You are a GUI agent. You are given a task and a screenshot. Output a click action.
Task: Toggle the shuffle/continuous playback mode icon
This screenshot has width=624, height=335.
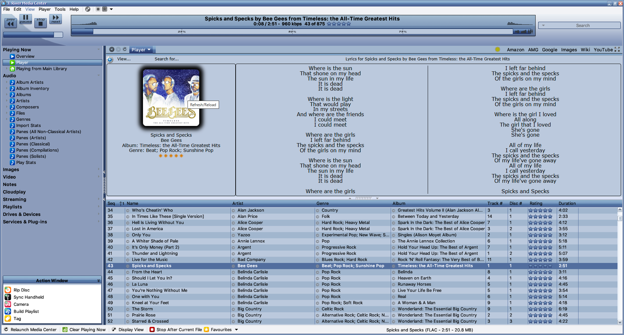click(x=517, y=31)
